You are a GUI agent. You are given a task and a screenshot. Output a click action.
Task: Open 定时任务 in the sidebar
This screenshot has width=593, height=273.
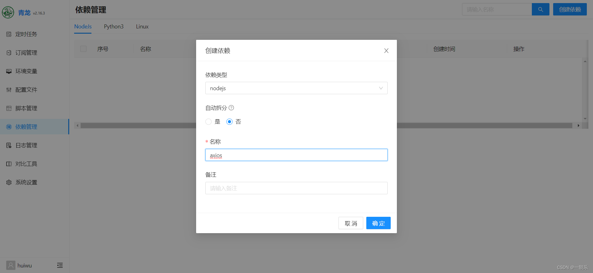coord(26,34)
